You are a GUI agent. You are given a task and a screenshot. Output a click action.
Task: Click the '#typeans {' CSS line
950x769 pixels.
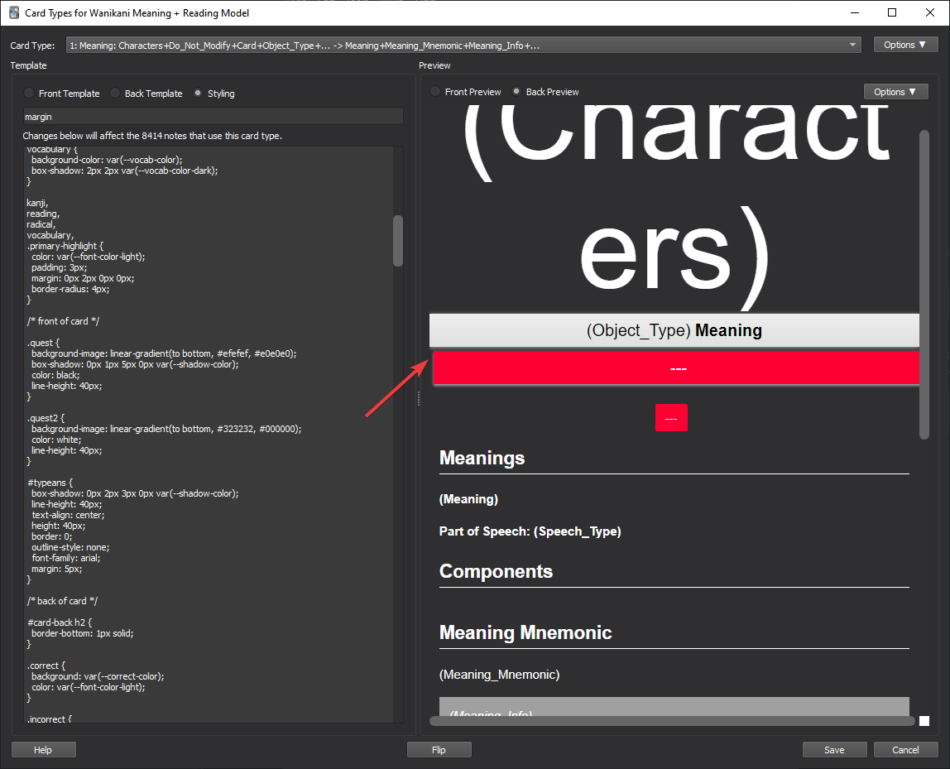tap(50, 483)
